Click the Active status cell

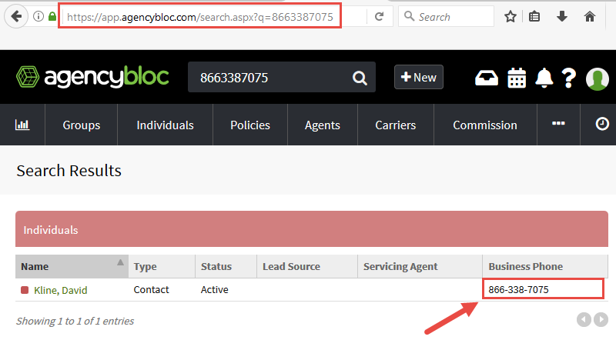(x=215, y=289)
